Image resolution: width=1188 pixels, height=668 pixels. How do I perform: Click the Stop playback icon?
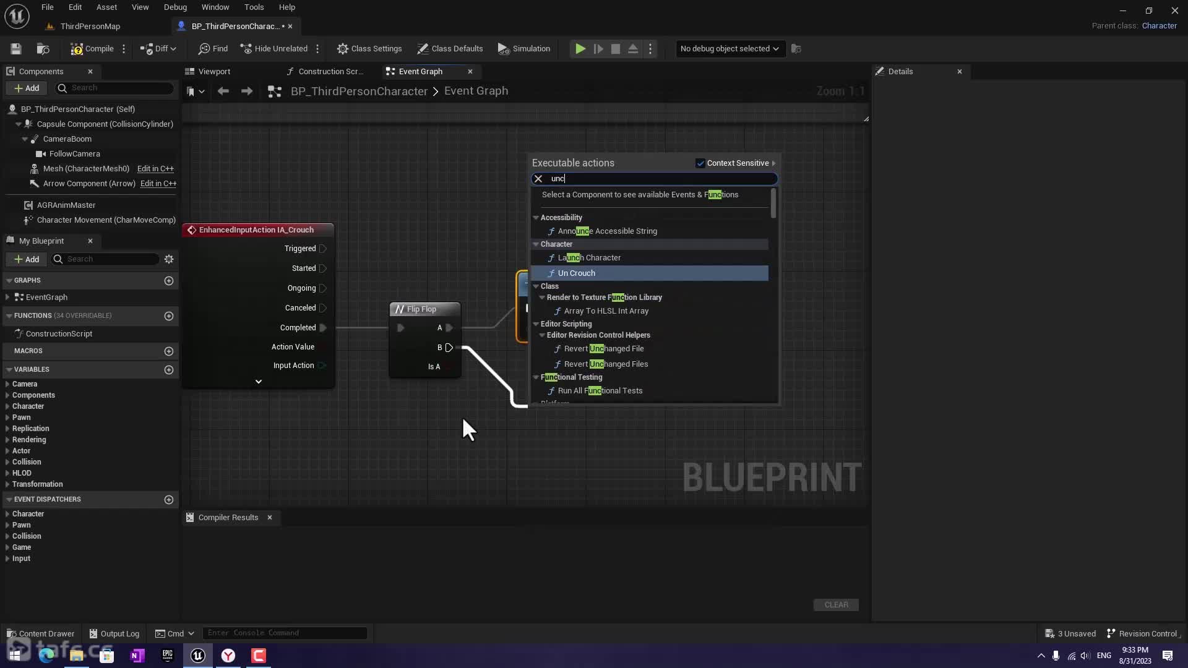click(616, 49)
